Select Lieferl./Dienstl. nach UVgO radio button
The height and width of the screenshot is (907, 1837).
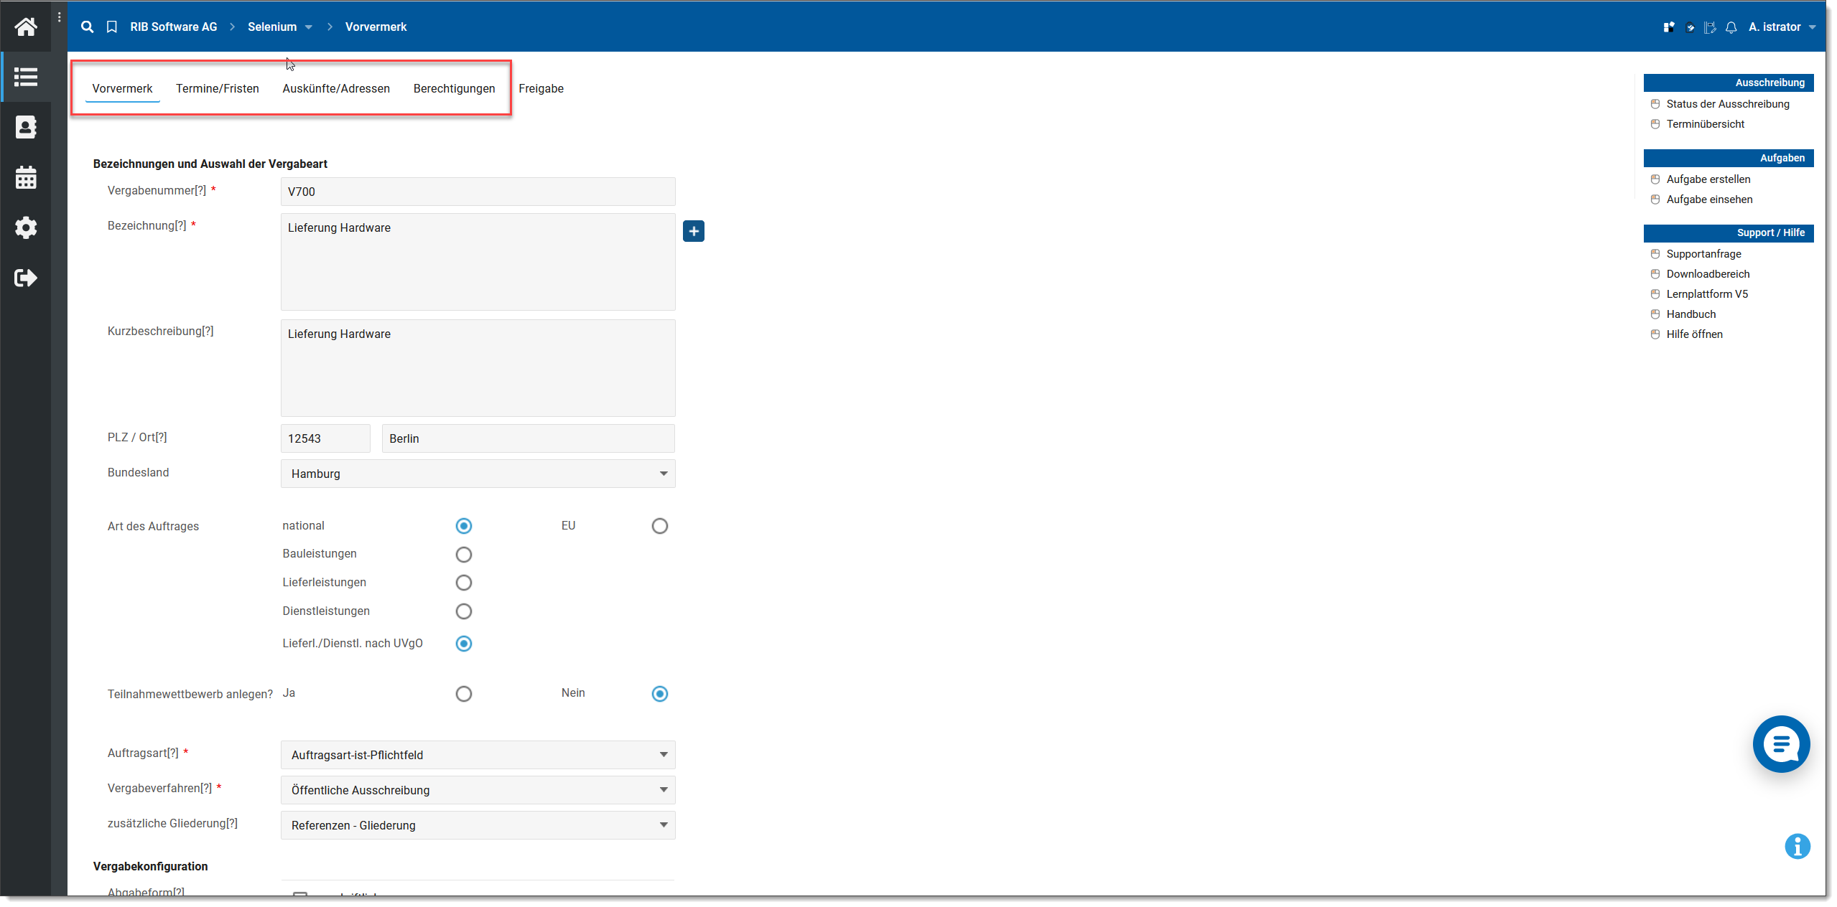464,644
